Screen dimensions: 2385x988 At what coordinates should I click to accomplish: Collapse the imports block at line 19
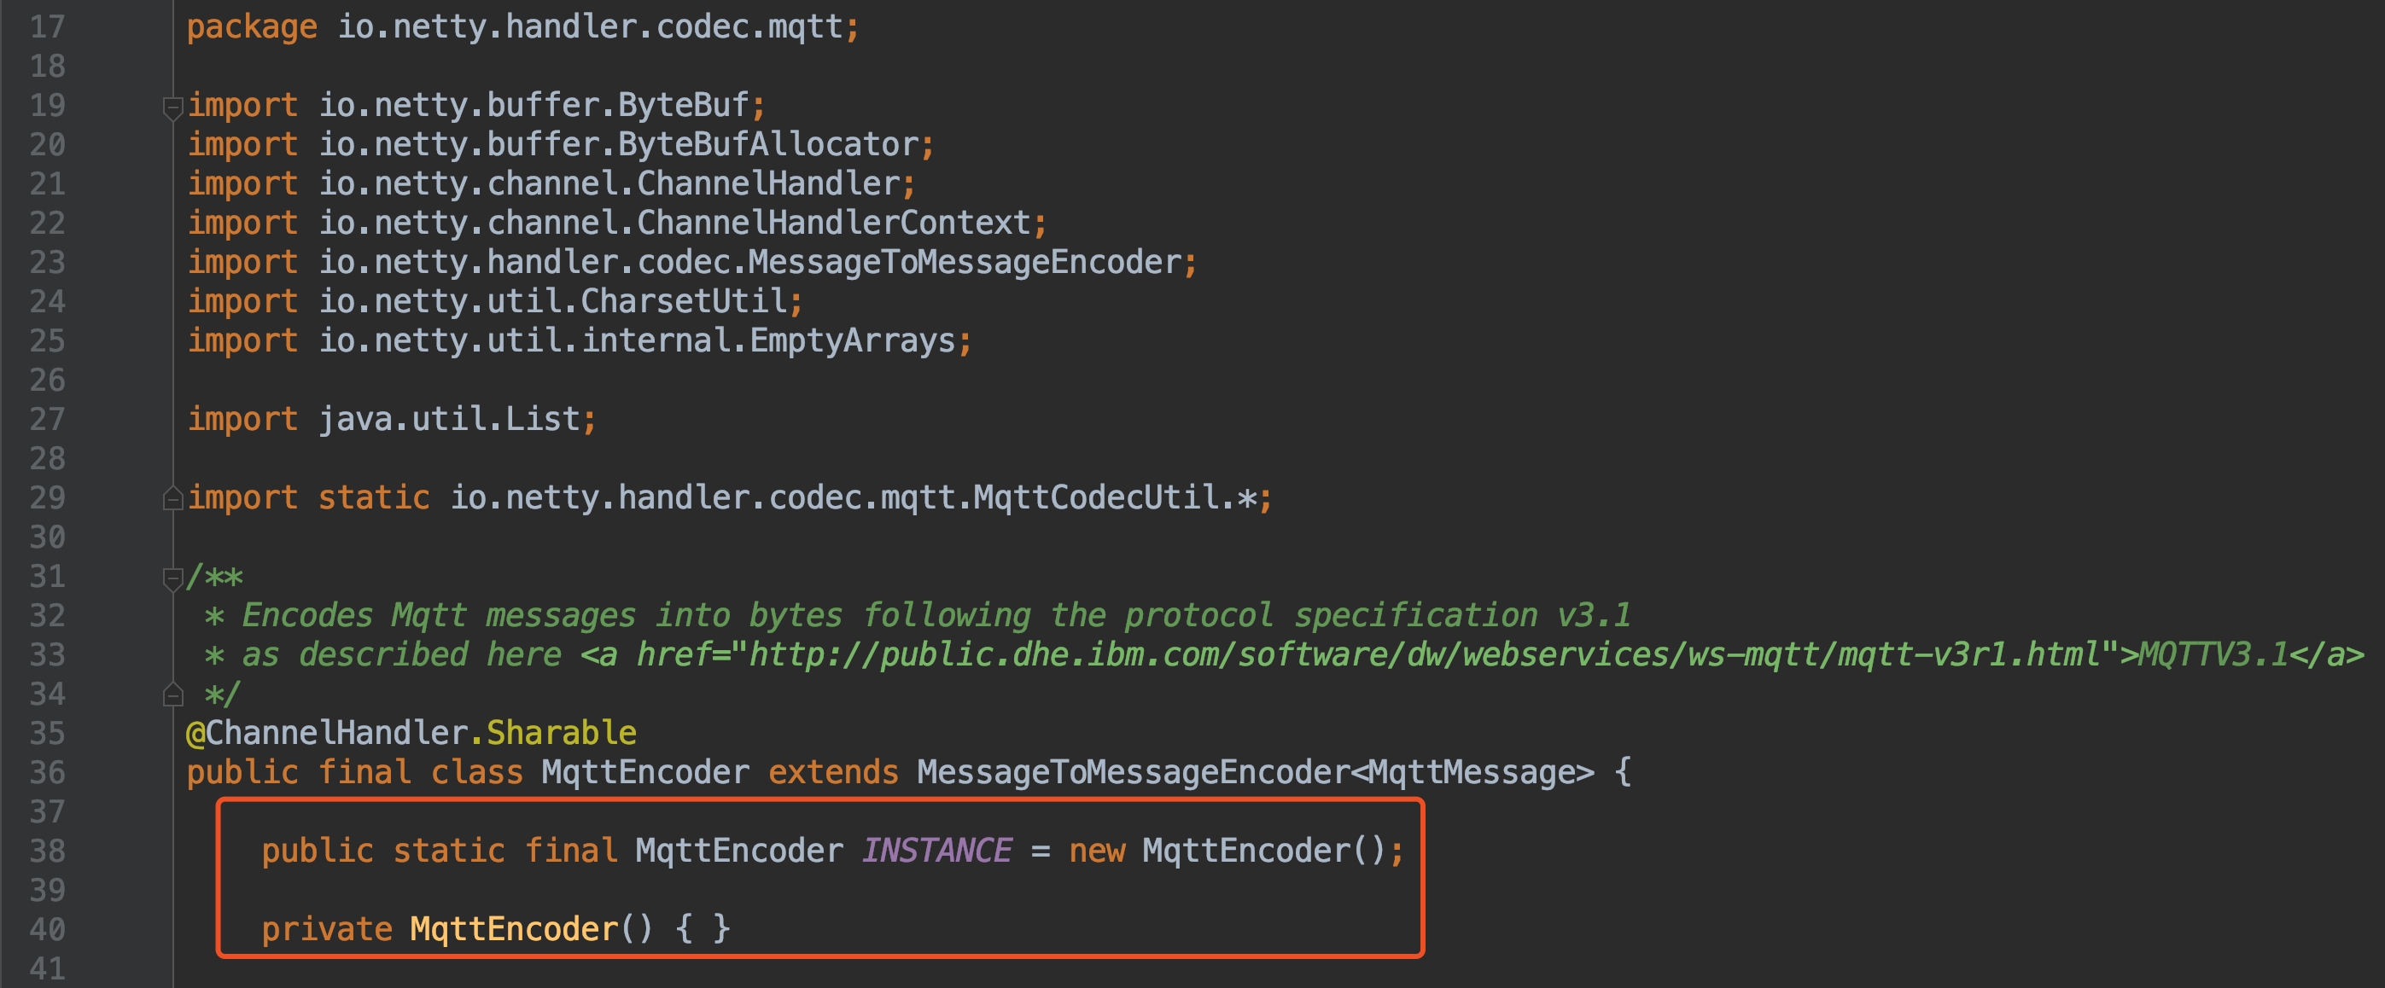point(172,108)
